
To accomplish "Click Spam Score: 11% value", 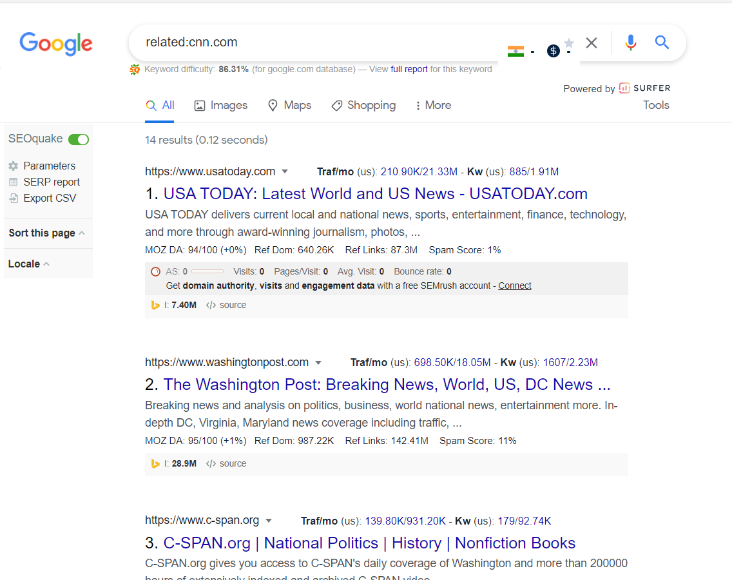I will 477,441.
